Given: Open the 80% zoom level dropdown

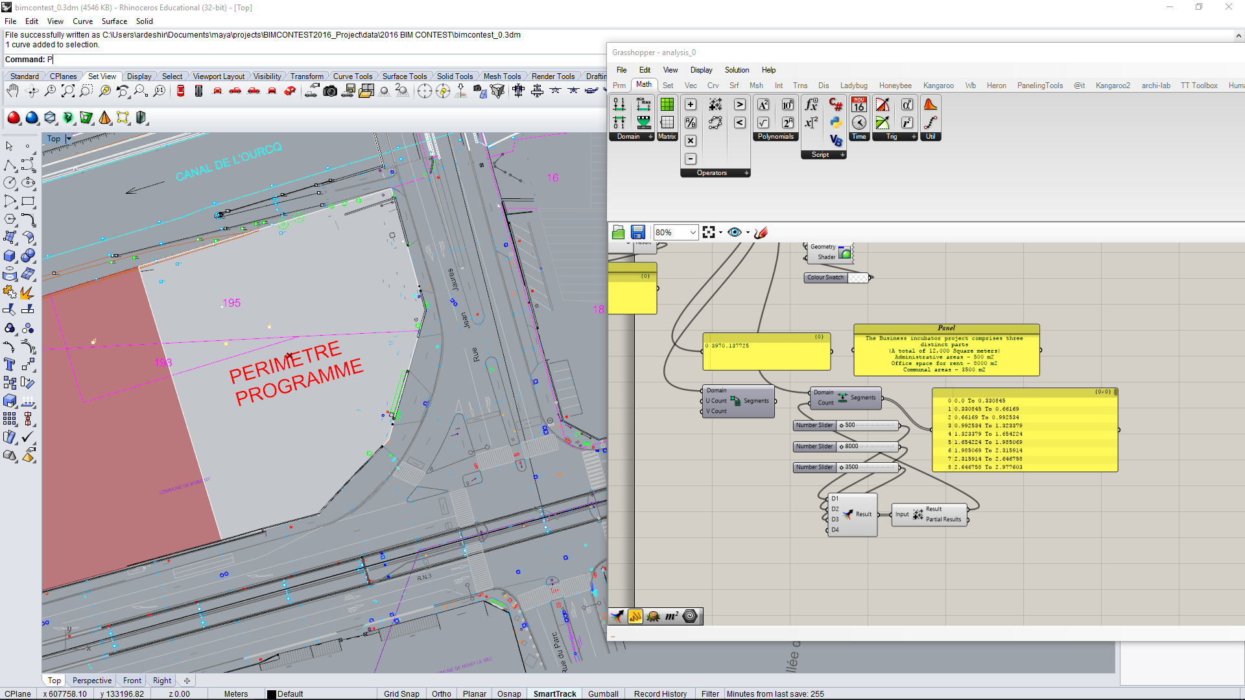Looking at the screenshot, I should (693, 232).
